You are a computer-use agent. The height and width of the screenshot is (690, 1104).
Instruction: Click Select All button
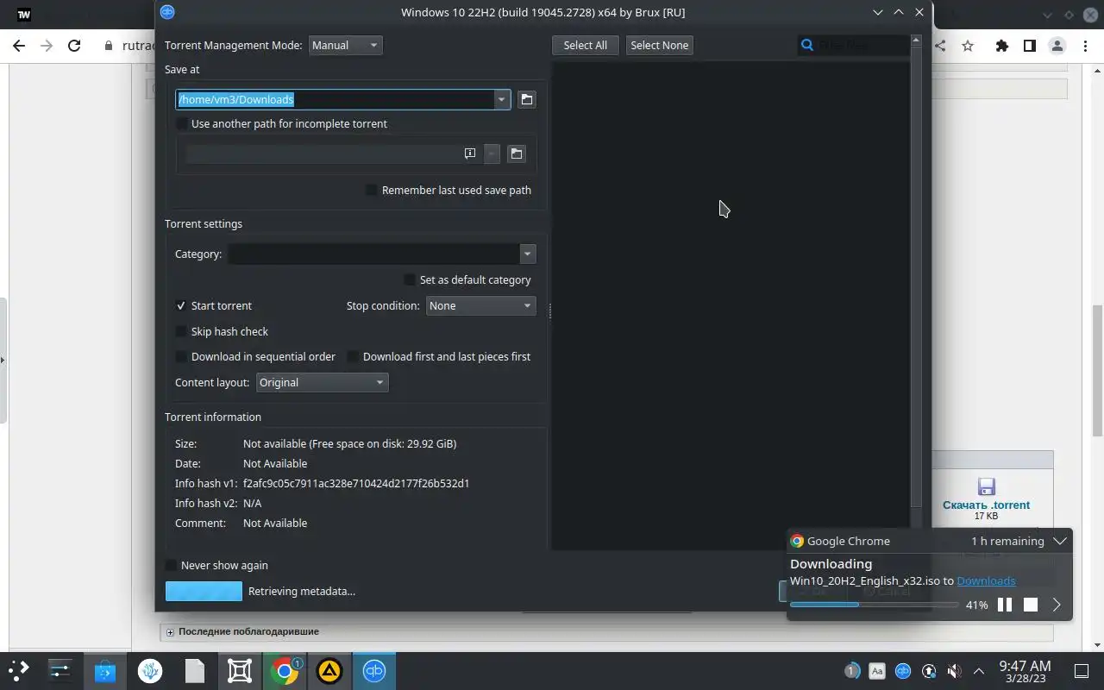pos(586,46)
